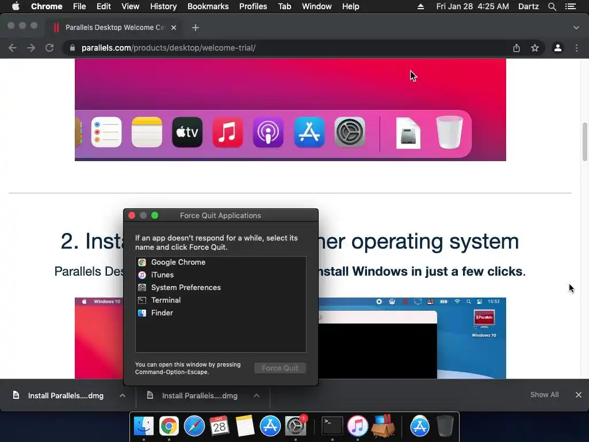The width and height of the screenshot is (589, 442).
Task: Bookmark this page with the star
Action: click(x=535, y=48)
